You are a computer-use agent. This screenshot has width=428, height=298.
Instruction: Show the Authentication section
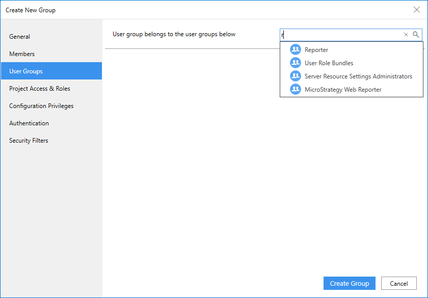[29, 123]
